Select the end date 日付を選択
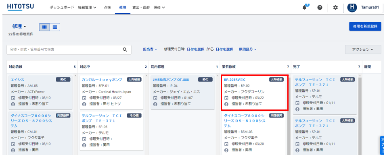The width and height of the screenshot is (385, 155). coord(224,49)
